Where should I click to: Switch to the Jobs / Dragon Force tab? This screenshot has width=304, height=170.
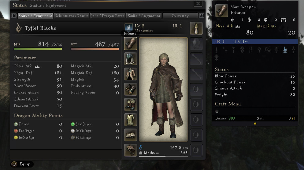pyautogui.click(x=108, y=16)
